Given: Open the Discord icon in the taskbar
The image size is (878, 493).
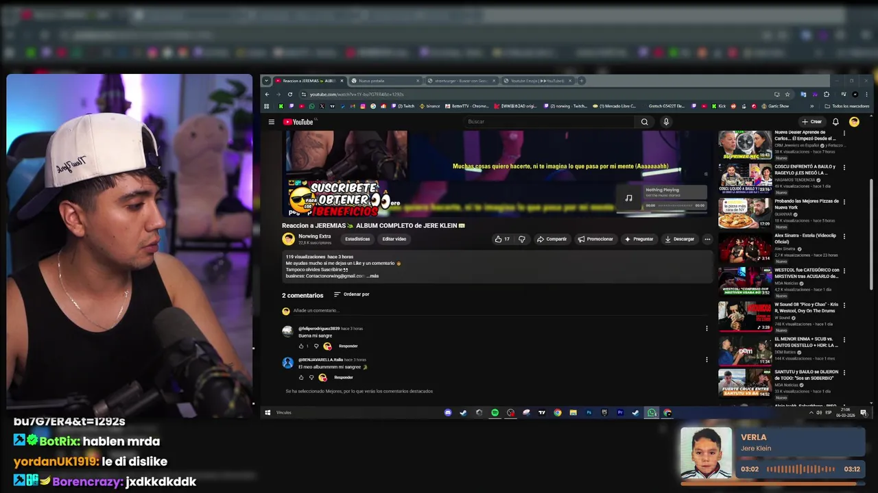Looking at the screenshot, I should (x=448, y=412).
